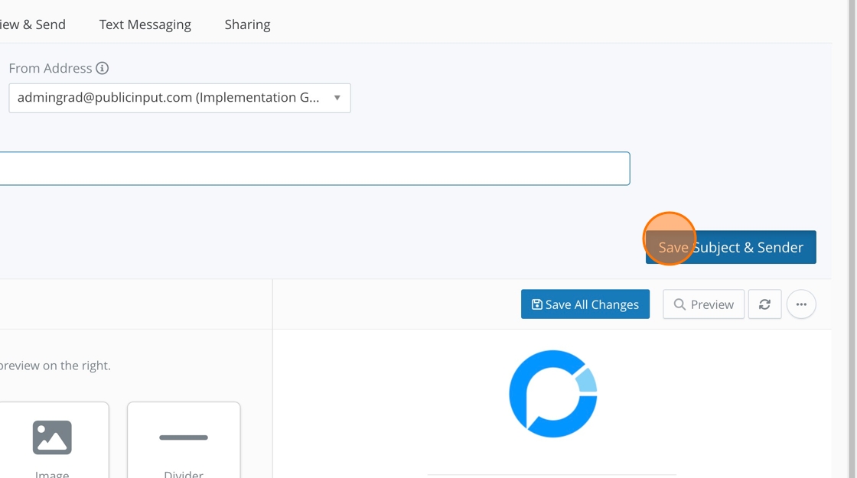Switch to the Sharing tab
The image size is (857, 478).
coord(247,24)
